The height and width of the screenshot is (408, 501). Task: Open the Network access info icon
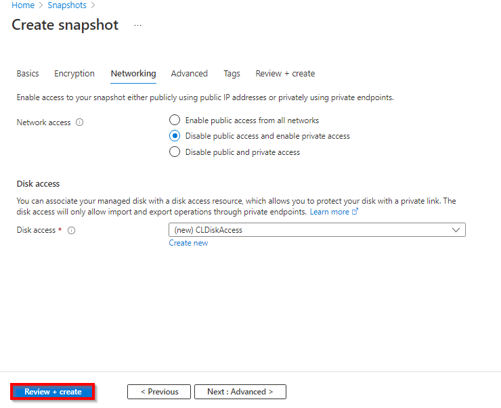coord(80,122)
